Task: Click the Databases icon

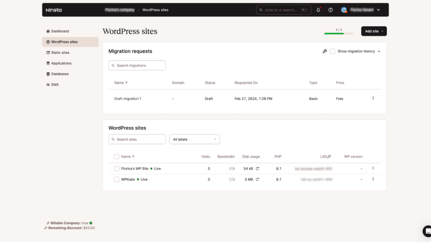Action: [x=48, y=74]
